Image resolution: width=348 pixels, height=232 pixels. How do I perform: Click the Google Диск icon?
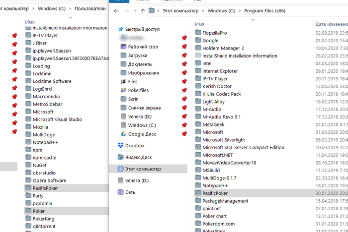point(123,134)
